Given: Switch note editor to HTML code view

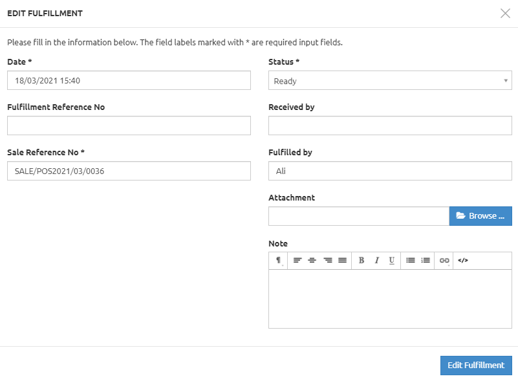Looking at the screenshot, I should pyautogui.click(x=463, y=260).
